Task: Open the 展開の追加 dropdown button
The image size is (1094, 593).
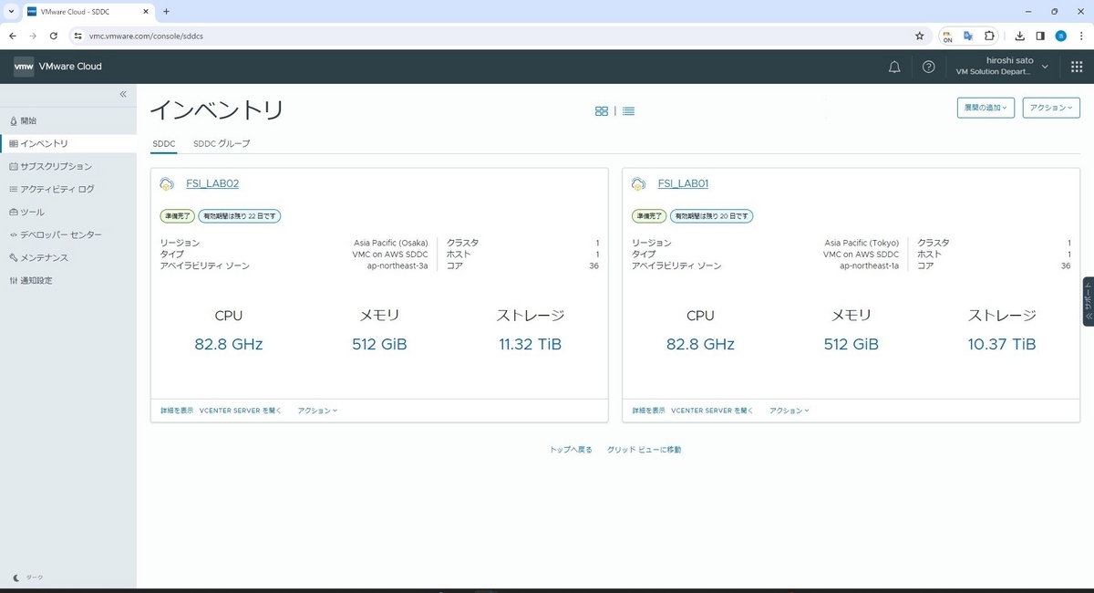Action: (x=986, y=108)
